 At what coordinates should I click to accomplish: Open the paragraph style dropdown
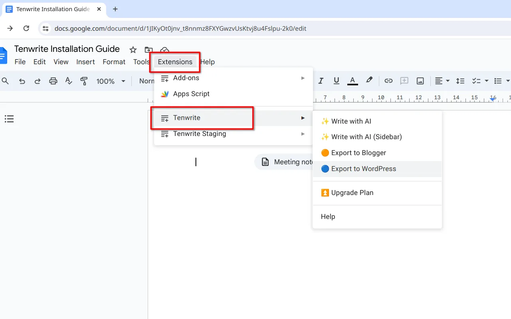click(x=146, y=81)
